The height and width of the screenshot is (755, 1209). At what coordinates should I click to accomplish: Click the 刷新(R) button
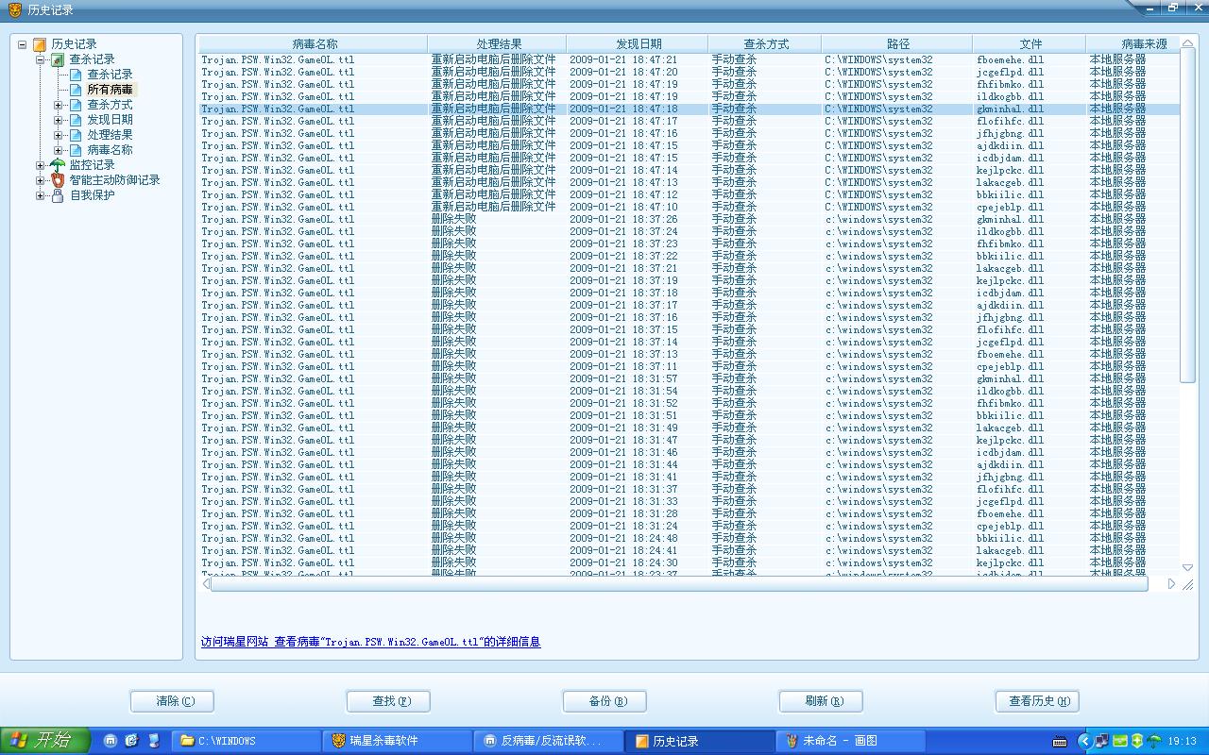(x=822, y=701)
